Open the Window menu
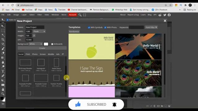 tap(55, 15)
